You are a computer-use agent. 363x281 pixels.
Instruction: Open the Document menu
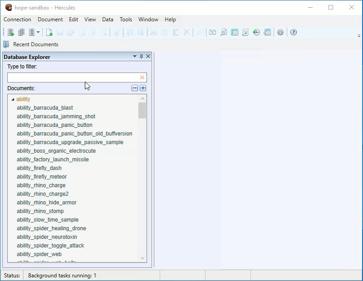click(50, 19)
